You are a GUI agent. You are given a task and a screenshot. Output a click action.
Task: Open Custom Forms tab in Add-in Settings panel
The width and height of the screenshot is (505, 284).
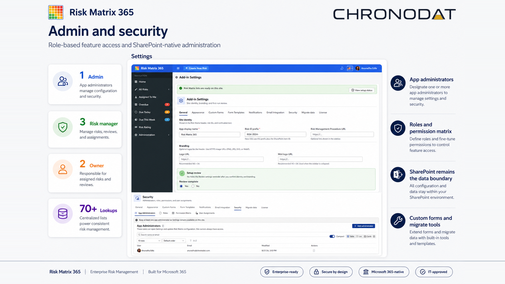216,112
